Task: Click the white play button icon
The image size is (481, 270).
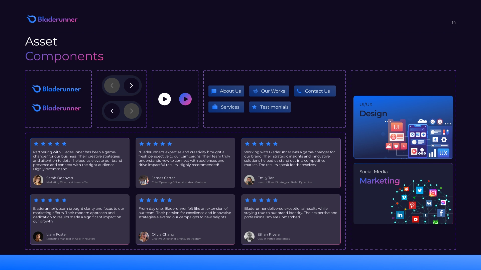Action: pyautogui.click(x=165, y=99)
